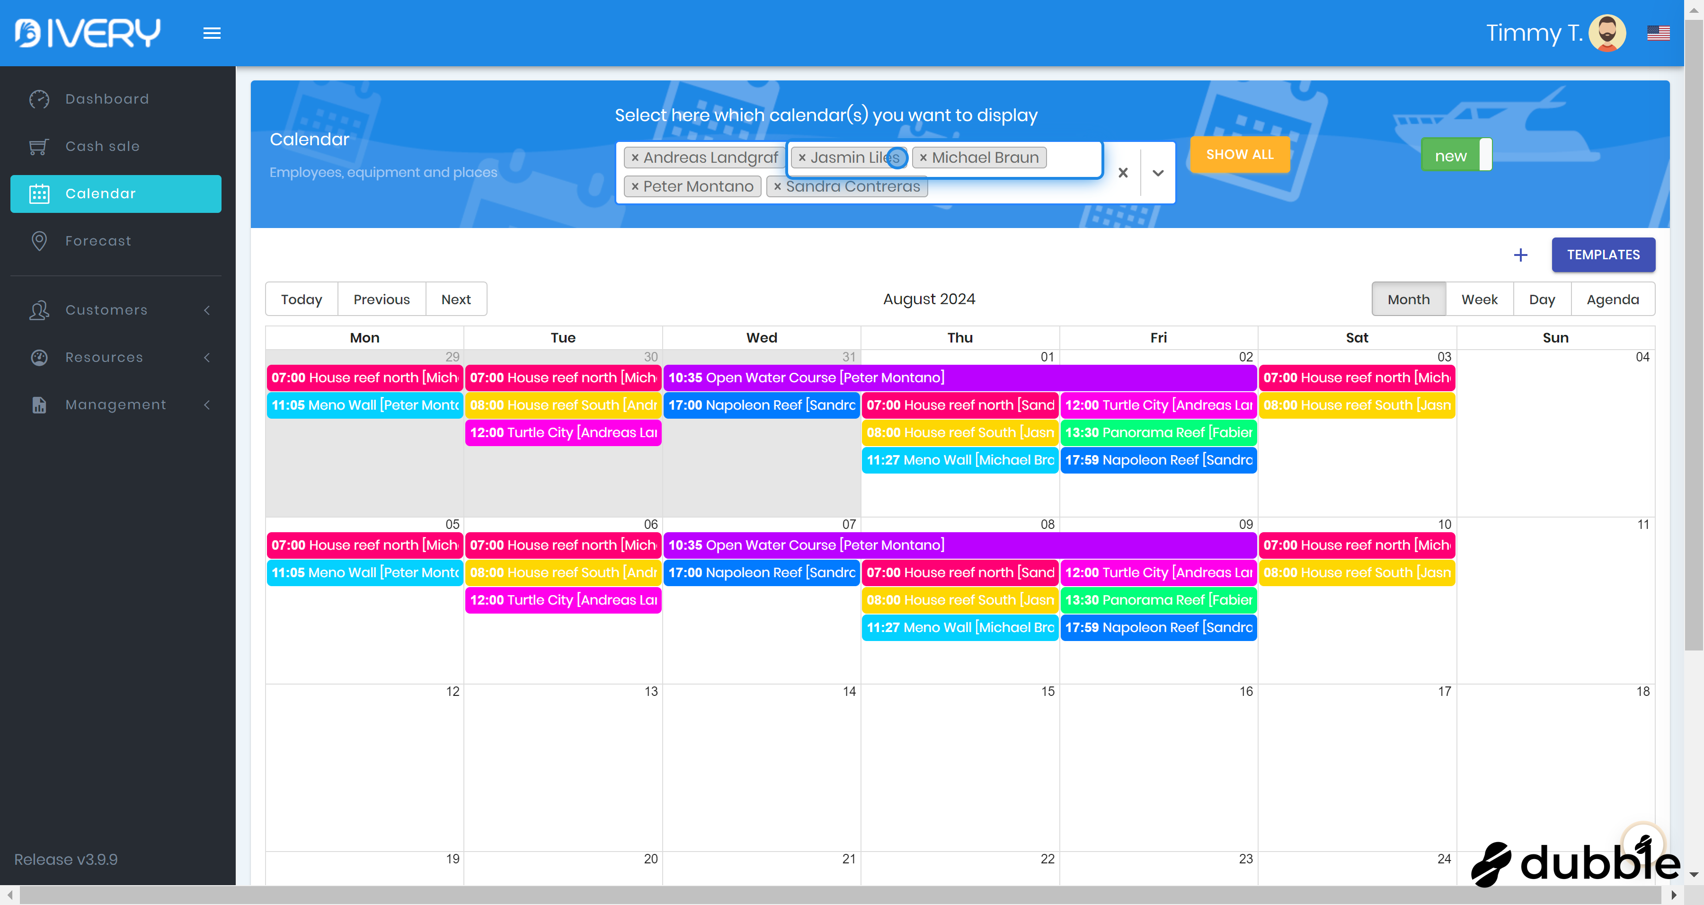Remove the Michael Braun calendar tag

click(923, 158)
